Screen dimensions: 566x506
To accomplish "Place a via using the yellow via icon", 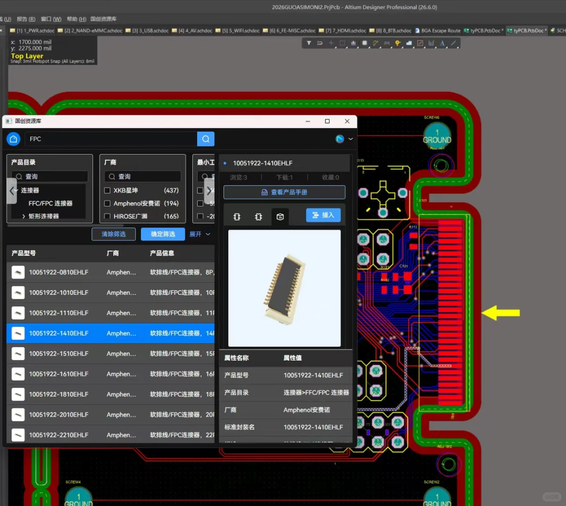I will tap(398, 43).
